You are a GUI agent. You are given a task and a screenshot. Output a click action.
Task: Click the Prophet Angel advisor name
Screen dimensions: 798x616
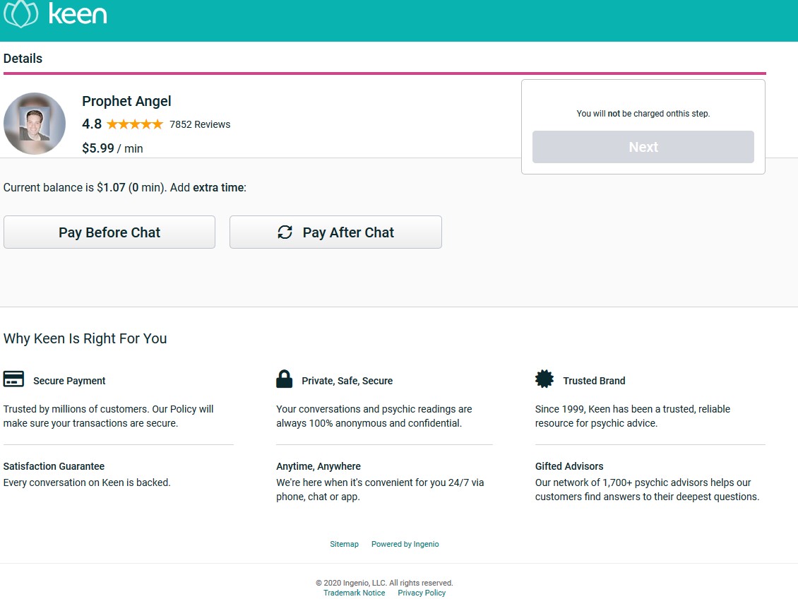click(126, 101)
